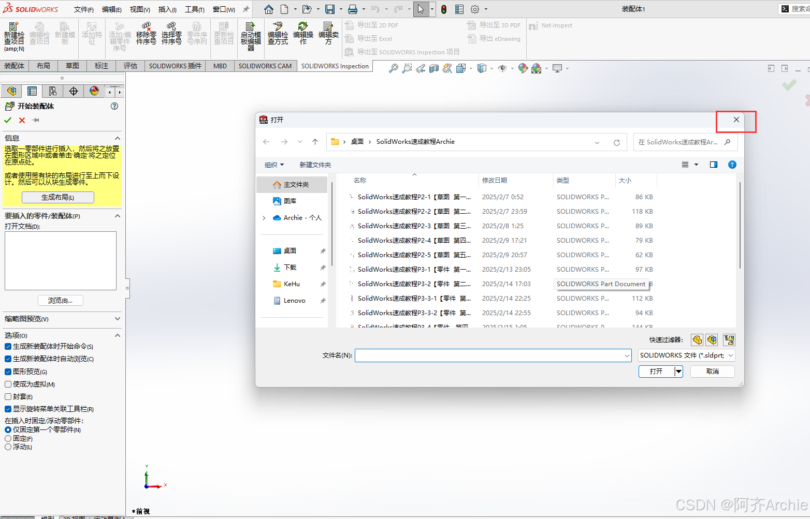The height and width of the screenshot is (519, 810).
Task: Open the DimXpertManager crosshair tab
Action: tap(74, 91)
